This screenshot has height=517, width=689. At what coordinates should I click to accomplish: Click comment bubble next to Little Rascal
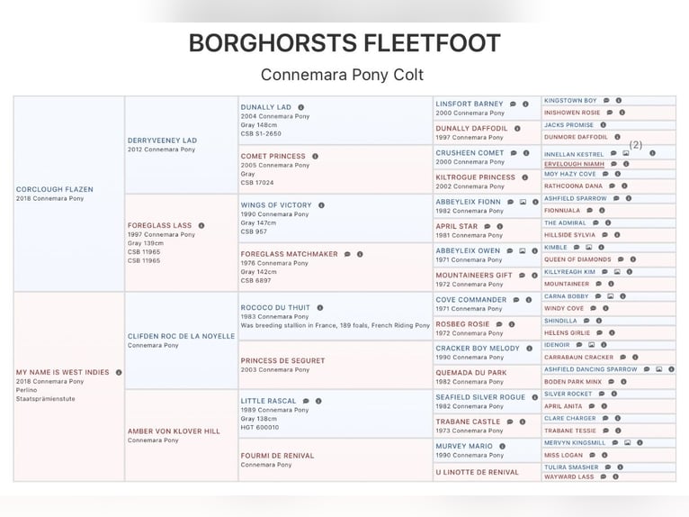pos(306,401)
